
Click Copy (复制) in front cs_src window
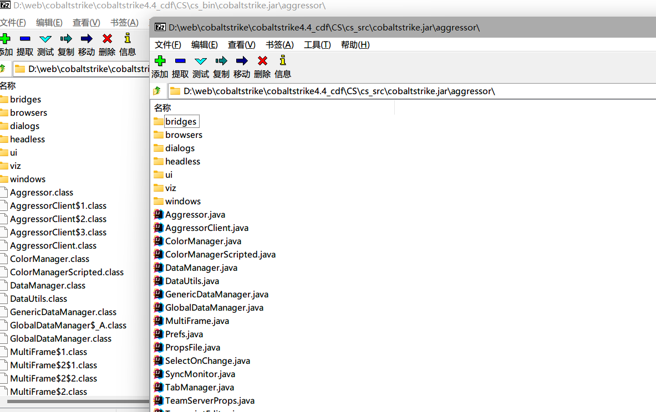(221, 67)
